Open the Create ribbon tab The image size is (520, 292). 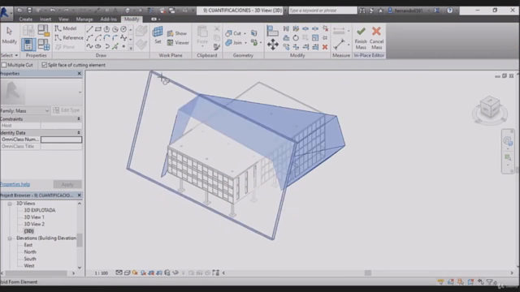[25, 19]
